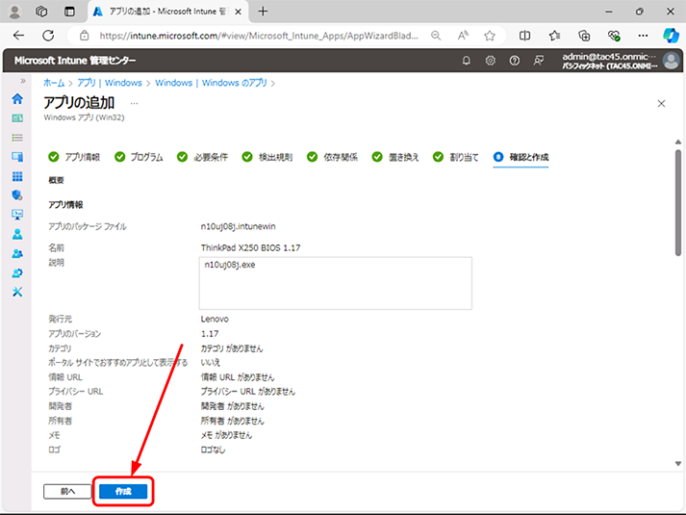Open the Dashboard icon in the sidebar
This screenshot has height=515, width=686.
[17, 118]
